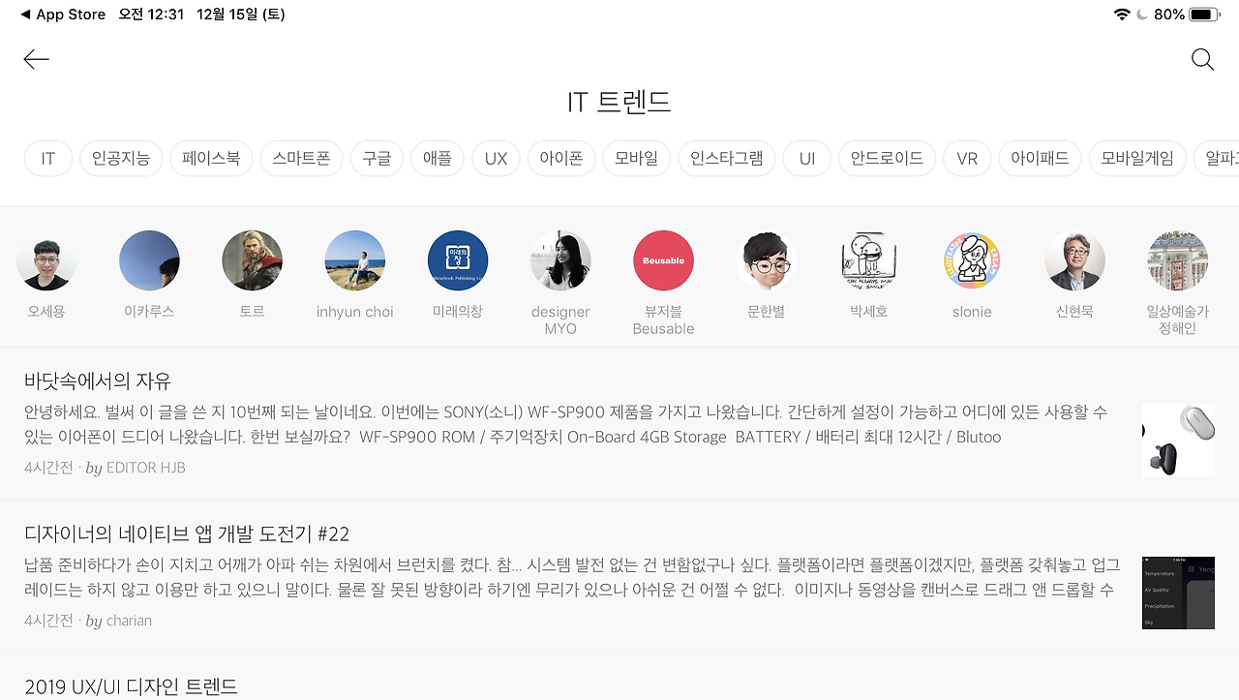Select the 아이폰 tag chip

tap(561, 159)
